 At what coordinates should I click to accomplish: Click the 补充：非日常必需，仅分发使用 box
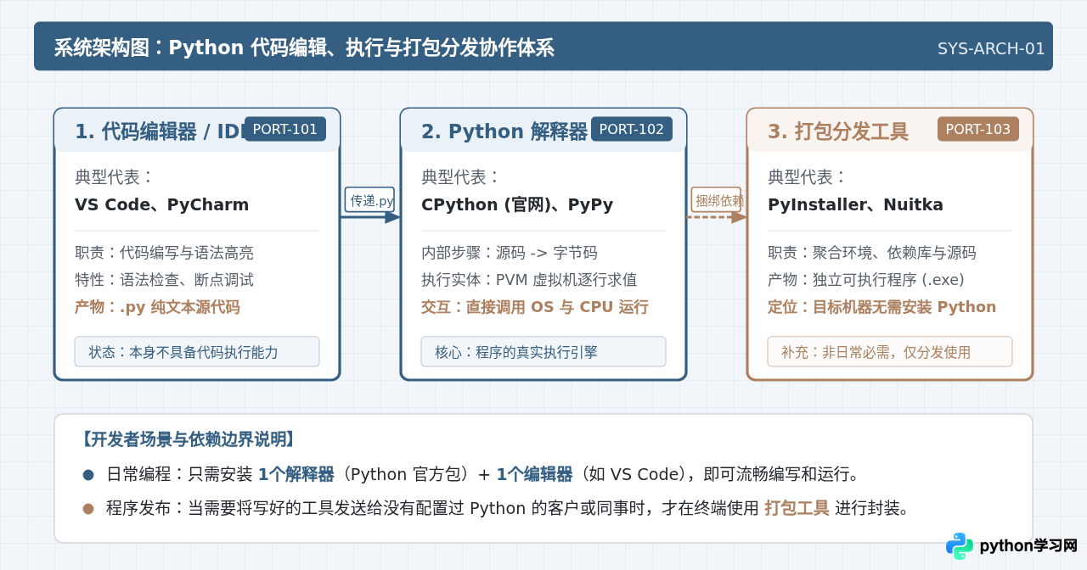[890, 351]
